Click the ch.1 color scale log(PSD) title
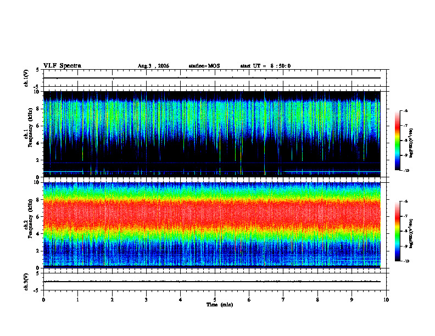 pos(411,143)
